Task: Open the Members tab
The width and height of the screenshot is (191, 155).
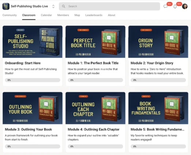Action: (63, 15)
